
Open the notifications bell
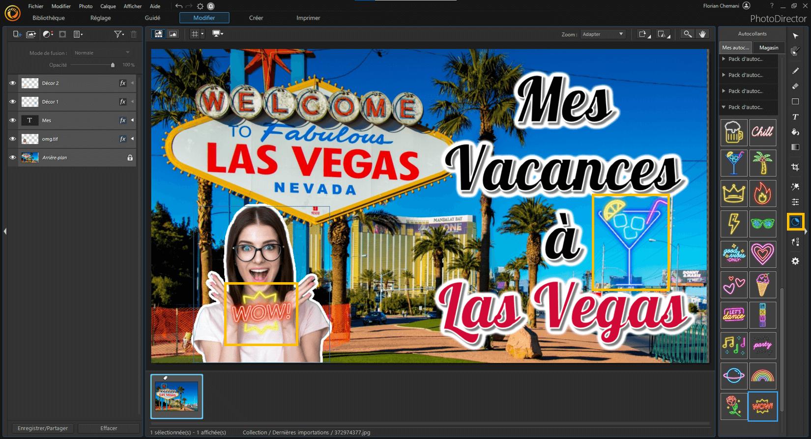pyautogui.click(x=211, y=6)
